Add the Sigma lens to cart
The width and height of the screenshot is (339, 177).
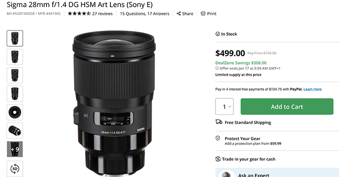coord(287,107)
